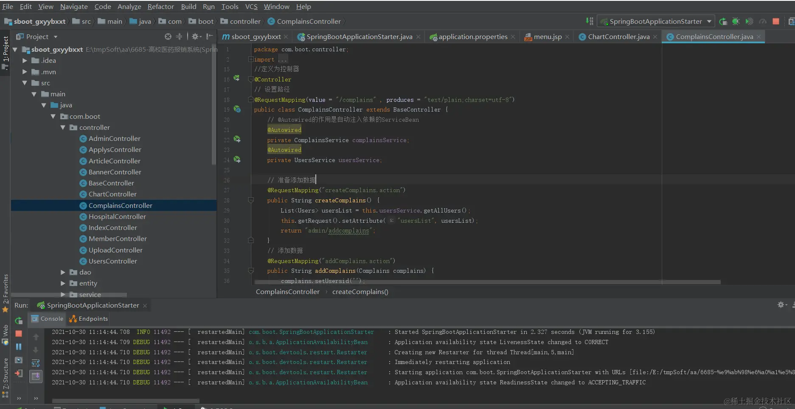This screenshot has height=409, width=795.
Task: Toggle soft-wrap in the console
Action: tap(36, 363)
